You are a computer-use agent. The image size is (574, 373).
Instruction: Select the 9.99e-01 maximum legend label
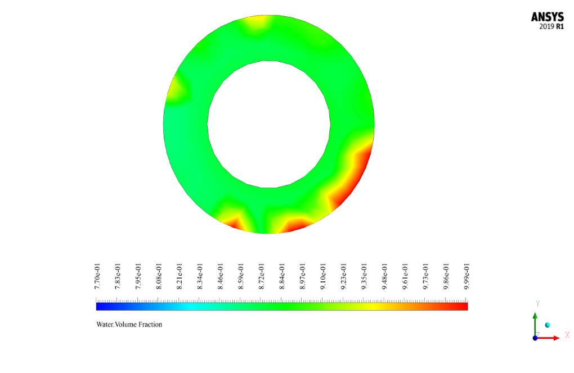pyautogui.click(x=467, y=278)
